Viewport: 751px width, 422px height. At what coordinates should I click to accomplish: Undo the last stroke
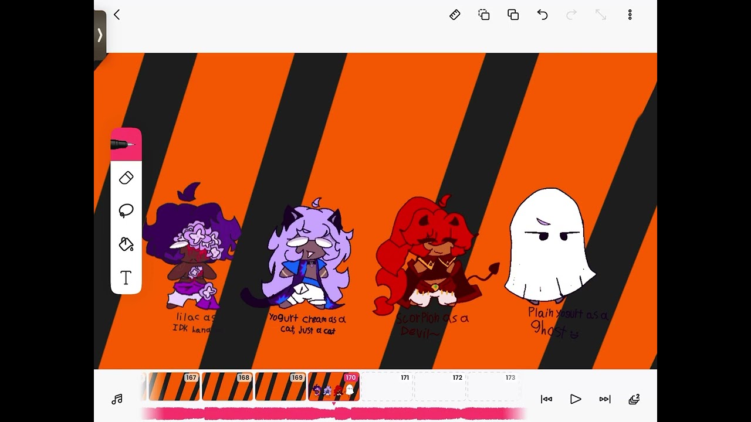(543, 15)
